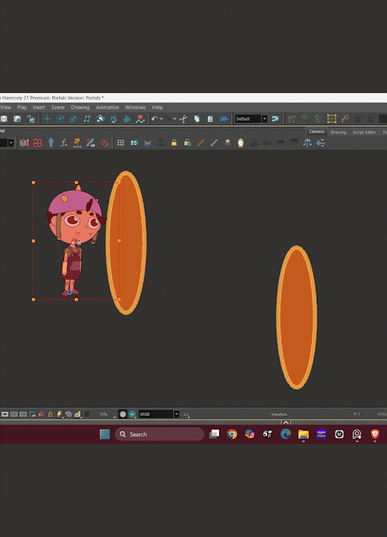Open the 73% zoom level dropdown
This screenshot has height=537, width=387.
[x=106, y=415]
